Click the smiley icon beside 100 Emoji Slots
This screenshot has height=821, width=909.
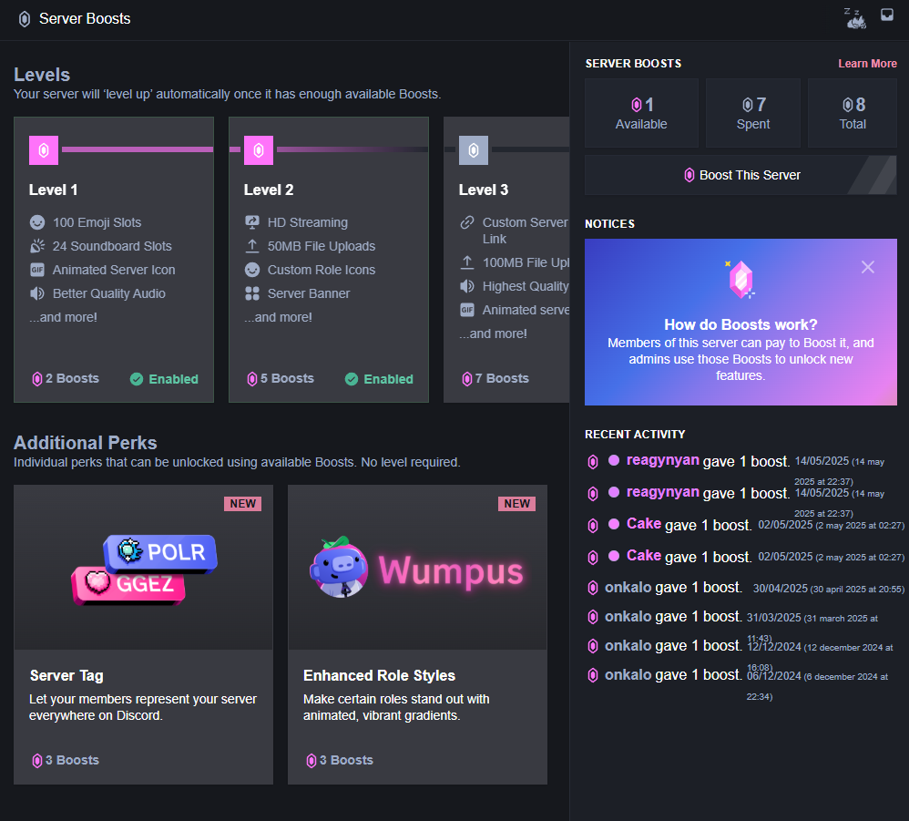(x=37, y=222)
